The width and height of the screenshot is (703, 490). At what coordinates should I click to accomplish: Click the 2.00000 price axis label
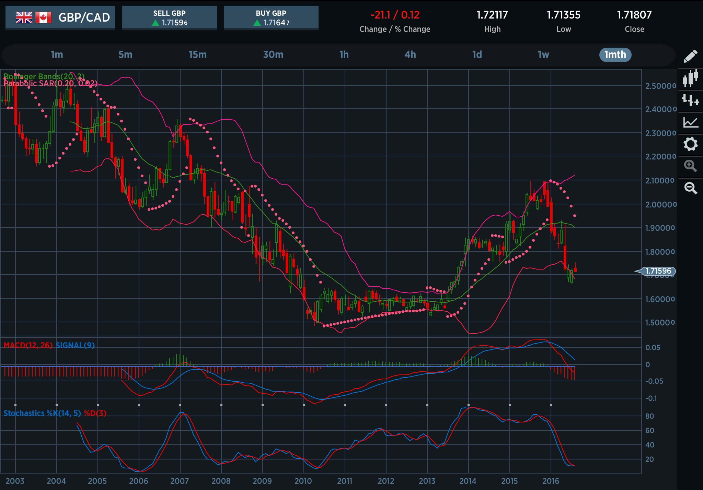[661, 205]
